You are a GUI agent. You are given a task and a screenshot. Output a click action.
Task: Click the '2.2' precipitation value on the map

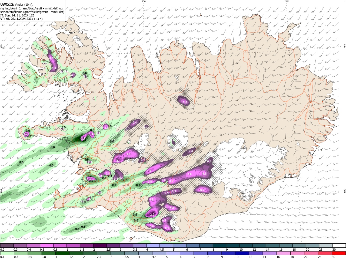click(x=83, y=138)
